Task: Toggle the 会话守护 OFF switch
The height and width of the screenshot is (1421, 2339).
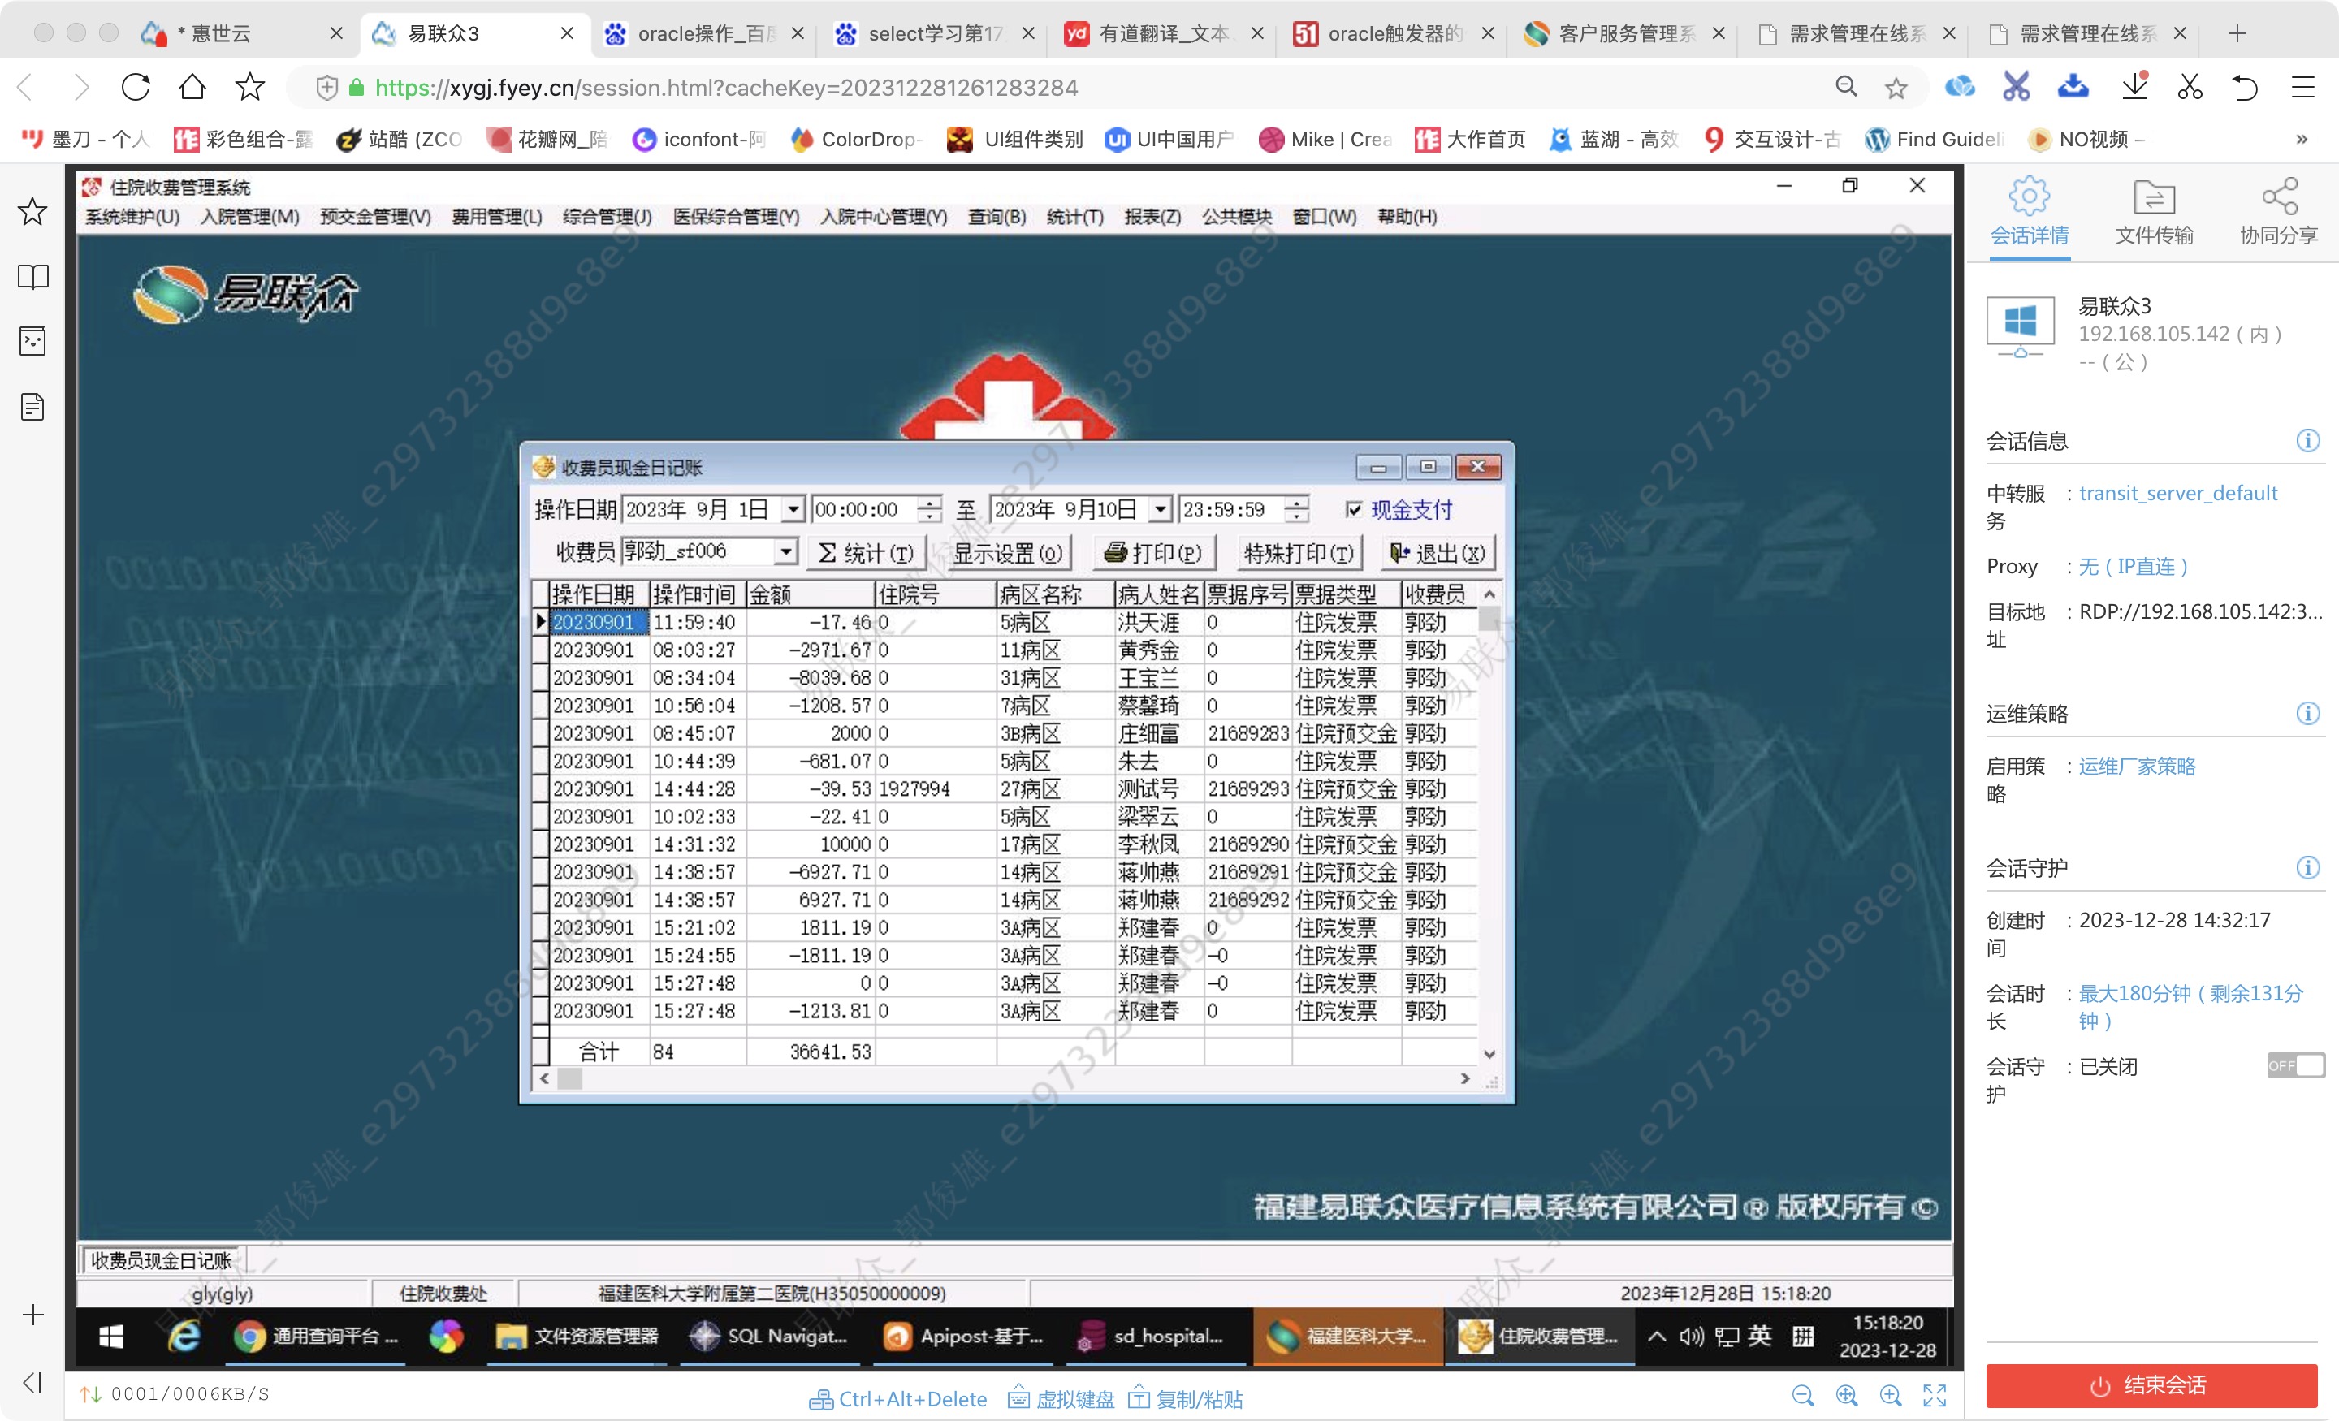Action: tap(2294, 1065)
